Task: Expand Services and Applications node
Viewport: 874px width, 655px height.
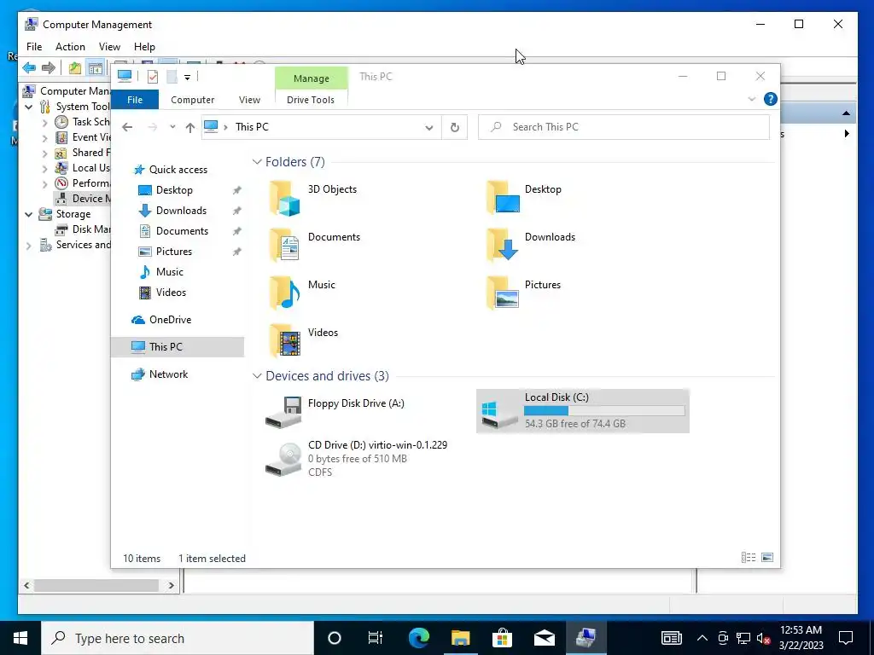Action: click(x=28, y=245)
